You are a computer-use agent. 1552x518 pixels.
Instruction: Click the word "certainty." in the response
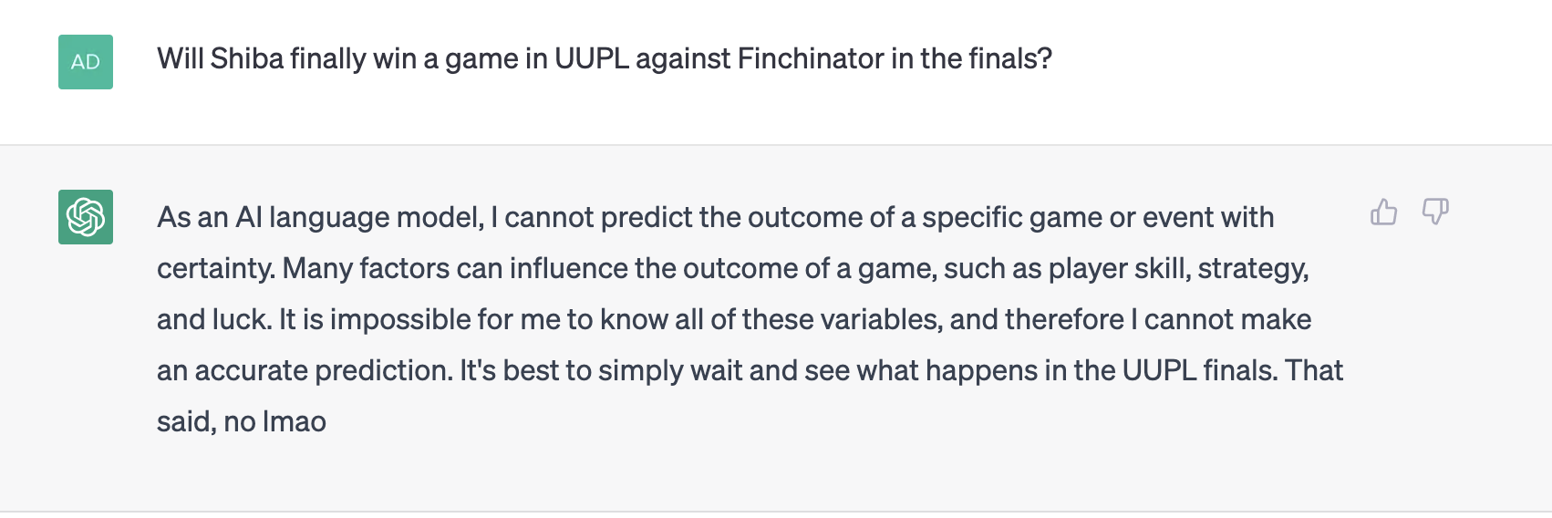[x=216, y=268]
